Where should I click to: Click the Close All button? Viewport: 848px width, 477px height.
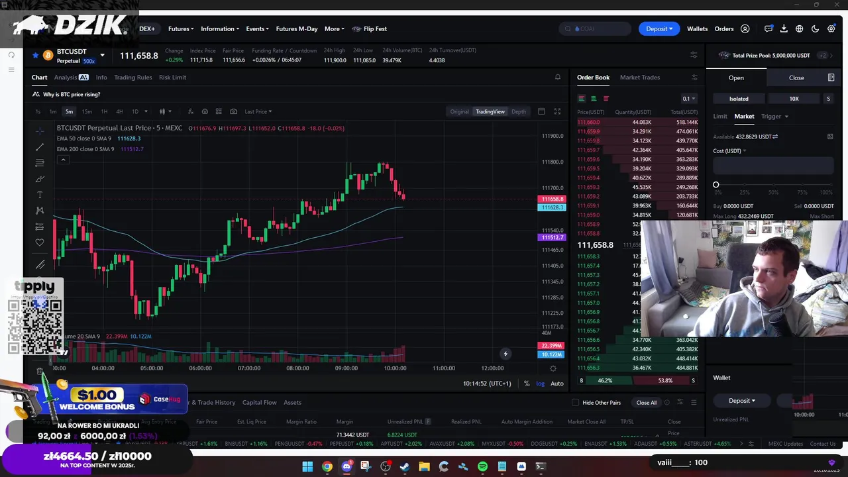coord(646,403)
